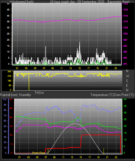
Task: Click the top of the white solar curve
Action: 75,124
